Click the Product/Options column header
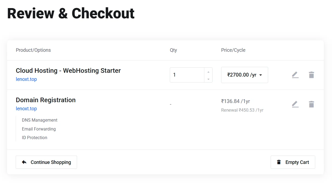Image resolution: width=332 pixels, height=189 pixels. click(33, 50)
